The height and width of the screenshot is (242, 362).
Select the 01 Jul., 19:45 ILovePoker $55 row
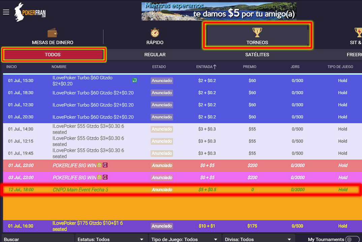[x=182, y=153]
